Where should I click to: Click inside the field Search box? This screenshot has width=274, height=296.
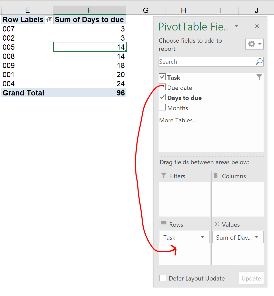click(x=205, y=62)
